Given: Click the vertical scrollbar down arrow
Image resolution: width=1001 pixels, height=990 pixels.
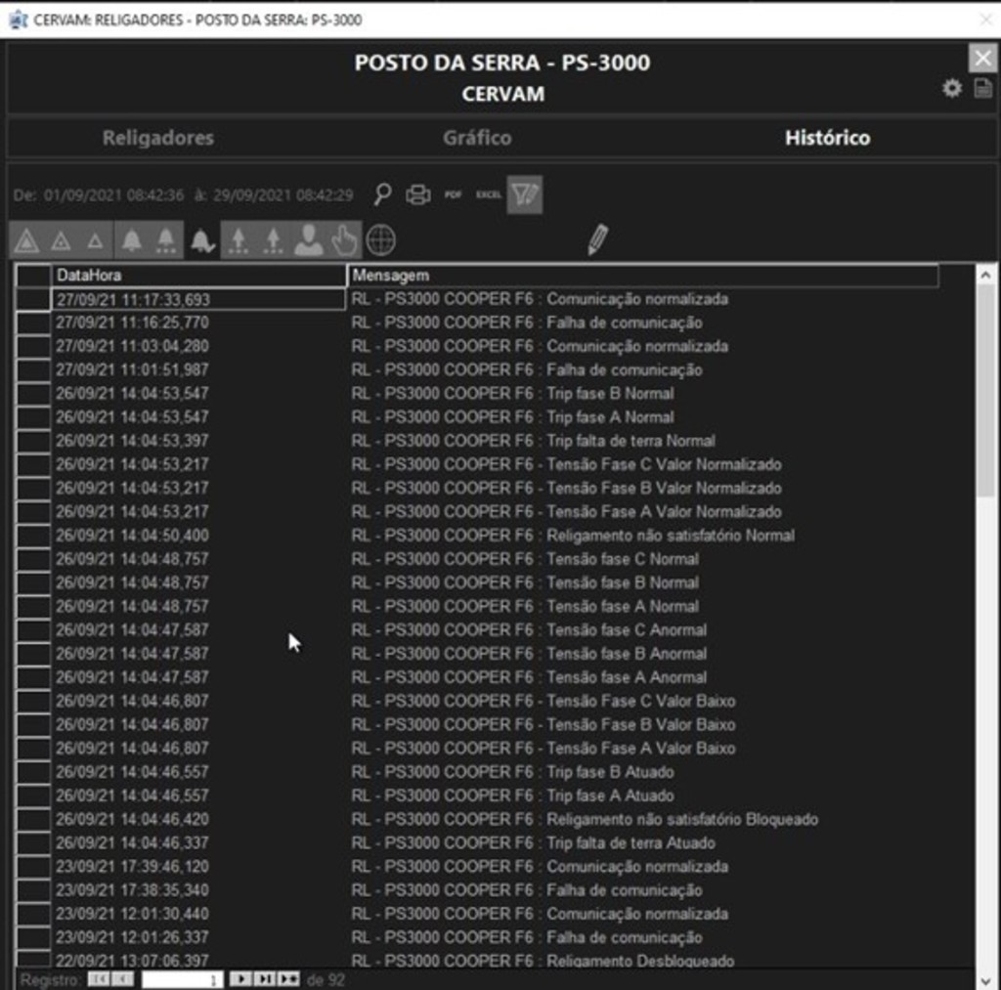Looking at the screenshot, I should coord(986,978).
